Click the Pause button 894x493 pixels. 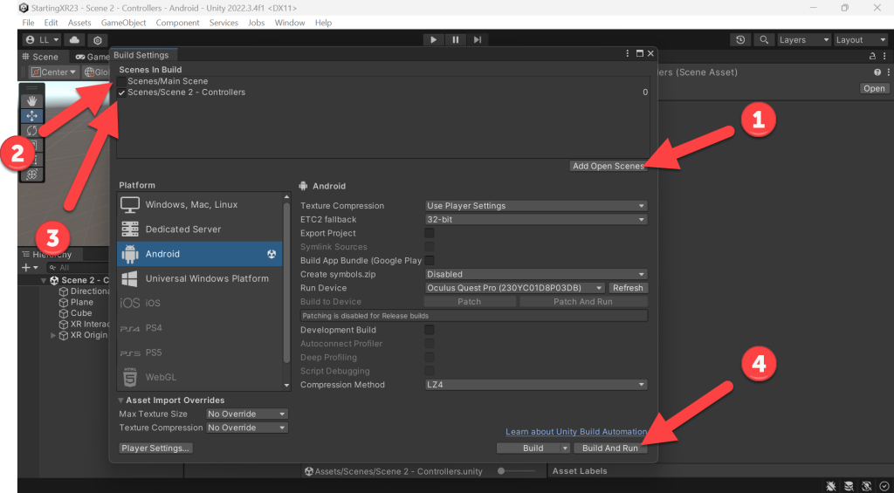[x=456, y=40]
